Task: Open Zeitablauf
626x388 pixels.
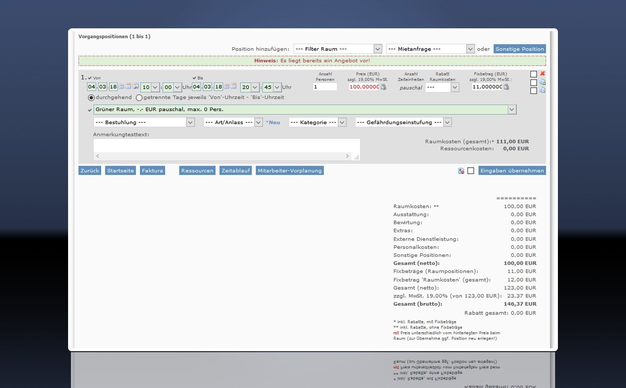Action: click(235, 170)
